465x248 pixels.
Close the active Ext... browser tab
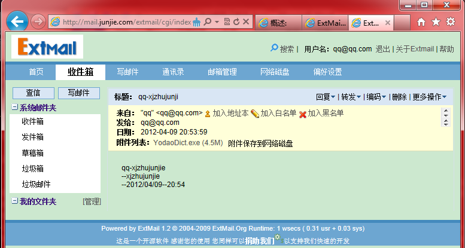coord(387,23)
